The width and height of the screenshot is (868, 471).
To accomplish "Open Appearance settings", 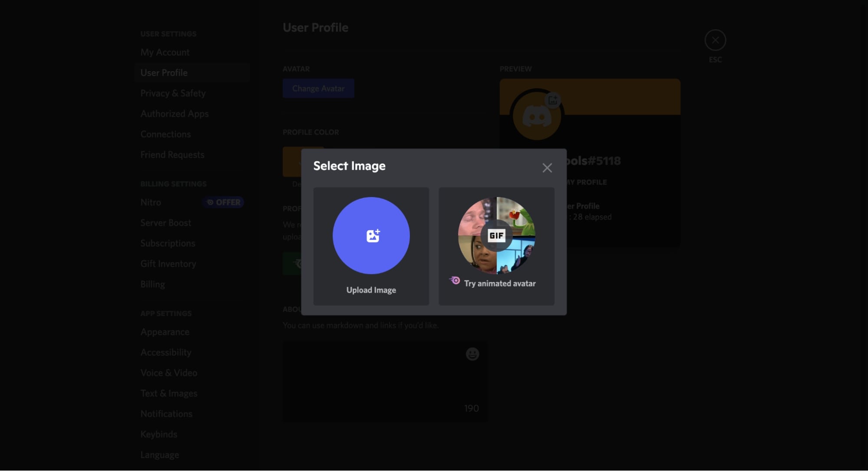I will pyautogui.click(x=192, y=332).
